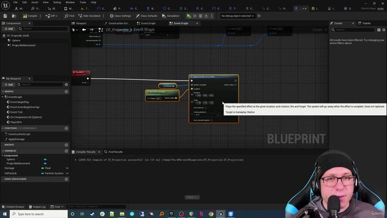Select Event Tick in the graph list
Viewport: 387px width, 218px height.
16,112
